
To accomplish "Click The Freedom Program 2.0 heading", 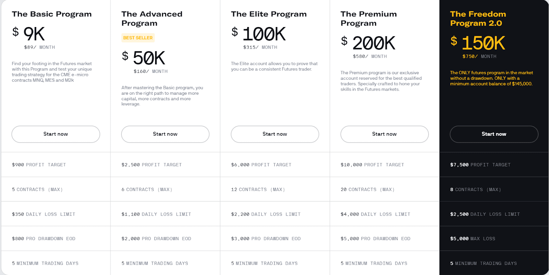I will coord(478,18).
